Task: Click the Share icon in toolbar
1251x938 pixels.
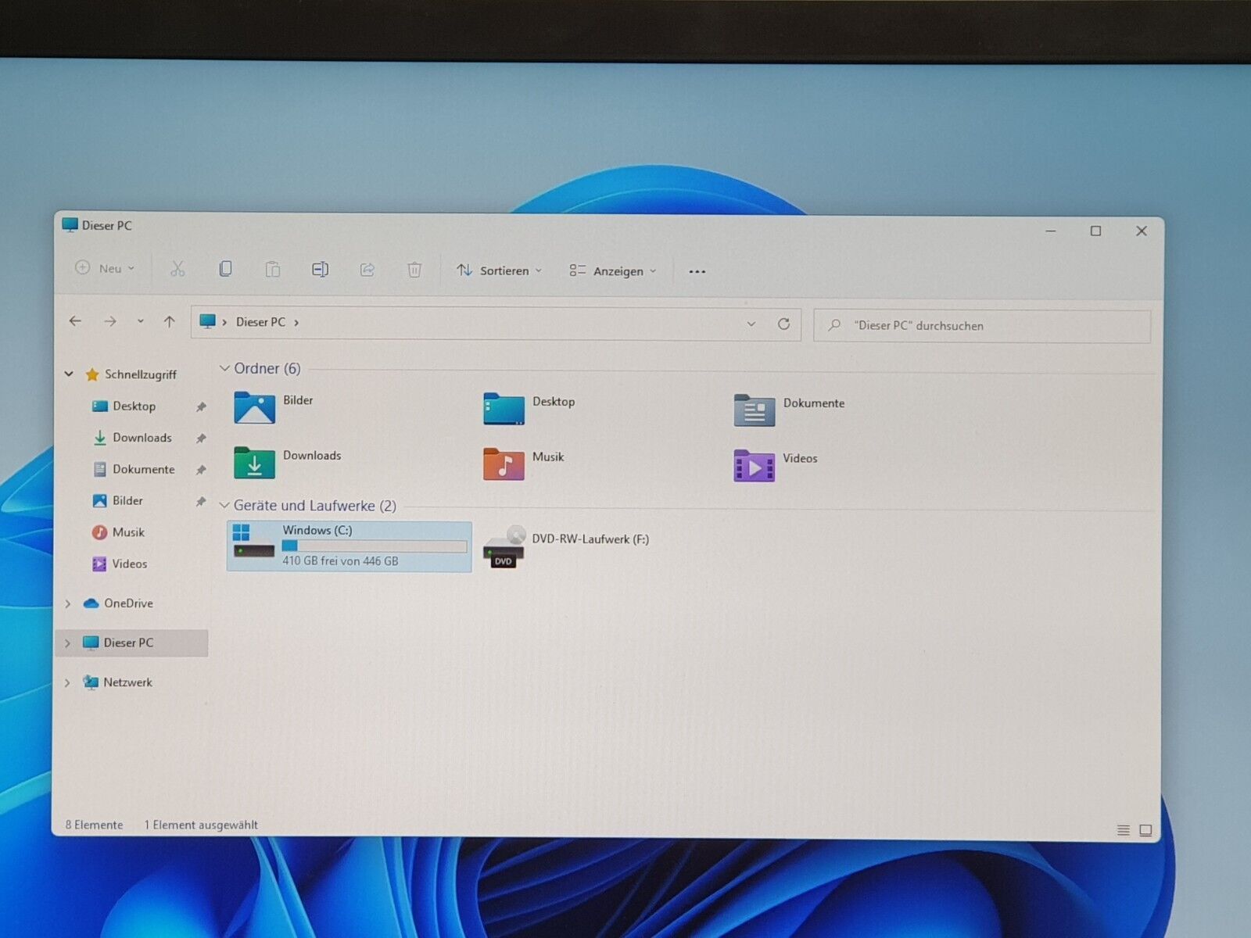Action: [367, 270]
